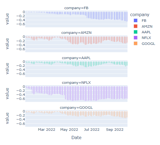
Task: Toggle AAPL trace via legend label
Action: (x=146, y=32)
